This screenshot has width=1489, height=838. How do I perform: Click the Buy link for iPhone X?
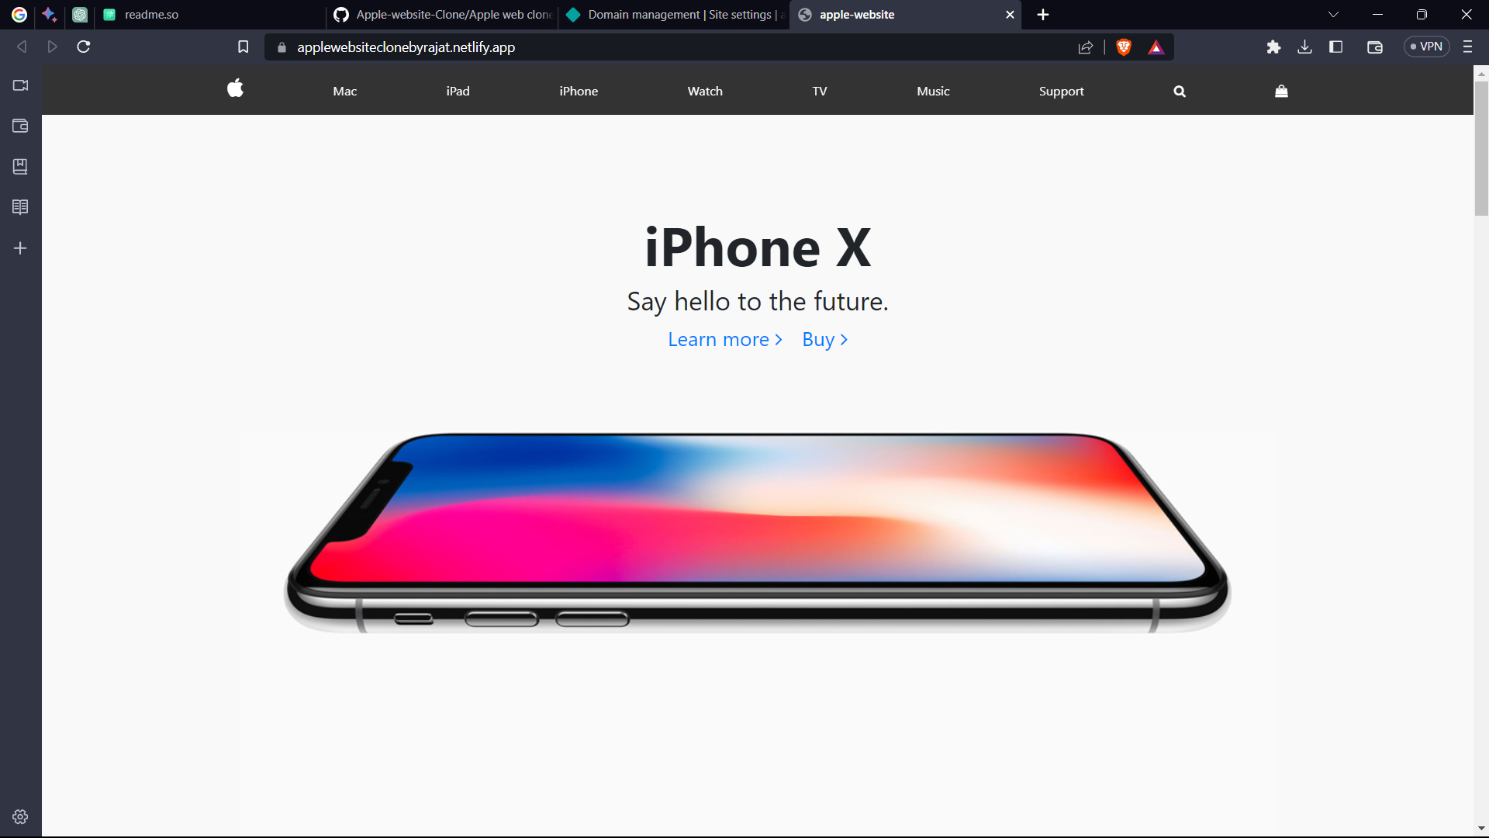824,338
